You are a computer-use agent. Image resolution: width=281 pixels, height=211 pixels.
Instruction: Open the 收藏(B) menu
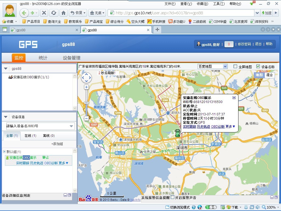click(202, 4)
